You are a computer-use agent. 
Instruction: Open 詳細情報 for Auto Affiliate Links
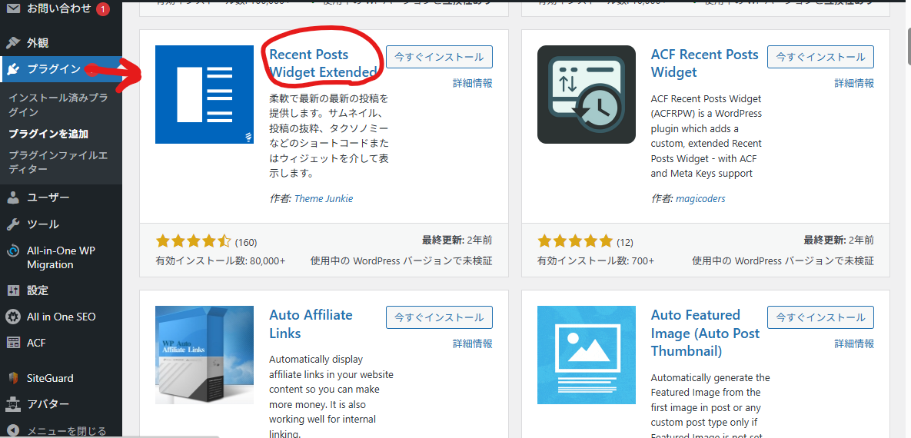pos(472,344)
